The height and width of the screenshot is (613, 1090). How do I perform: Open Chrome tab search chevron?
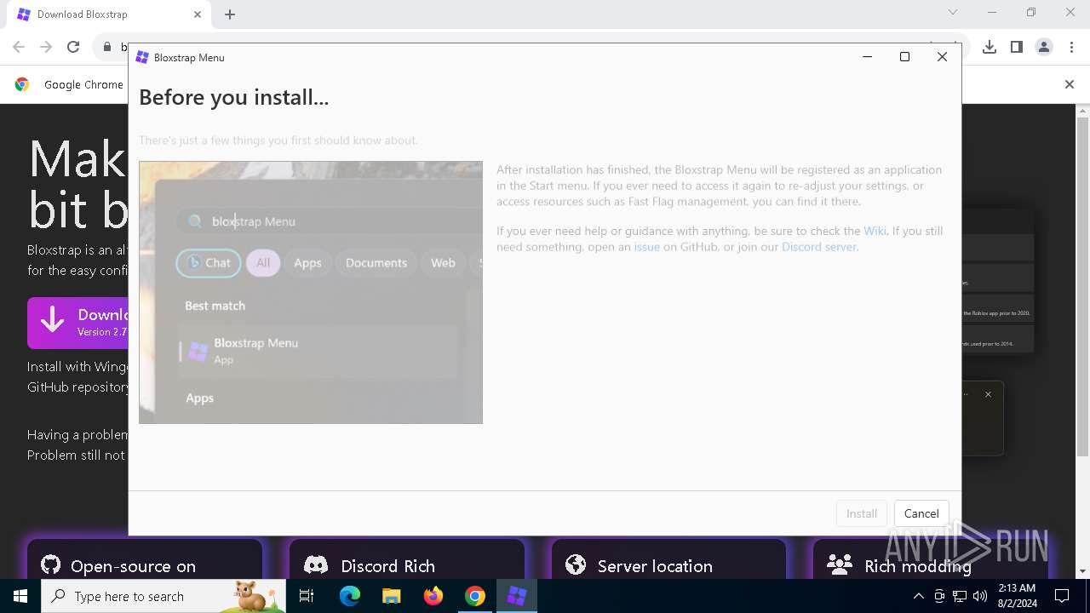point(953,13)
